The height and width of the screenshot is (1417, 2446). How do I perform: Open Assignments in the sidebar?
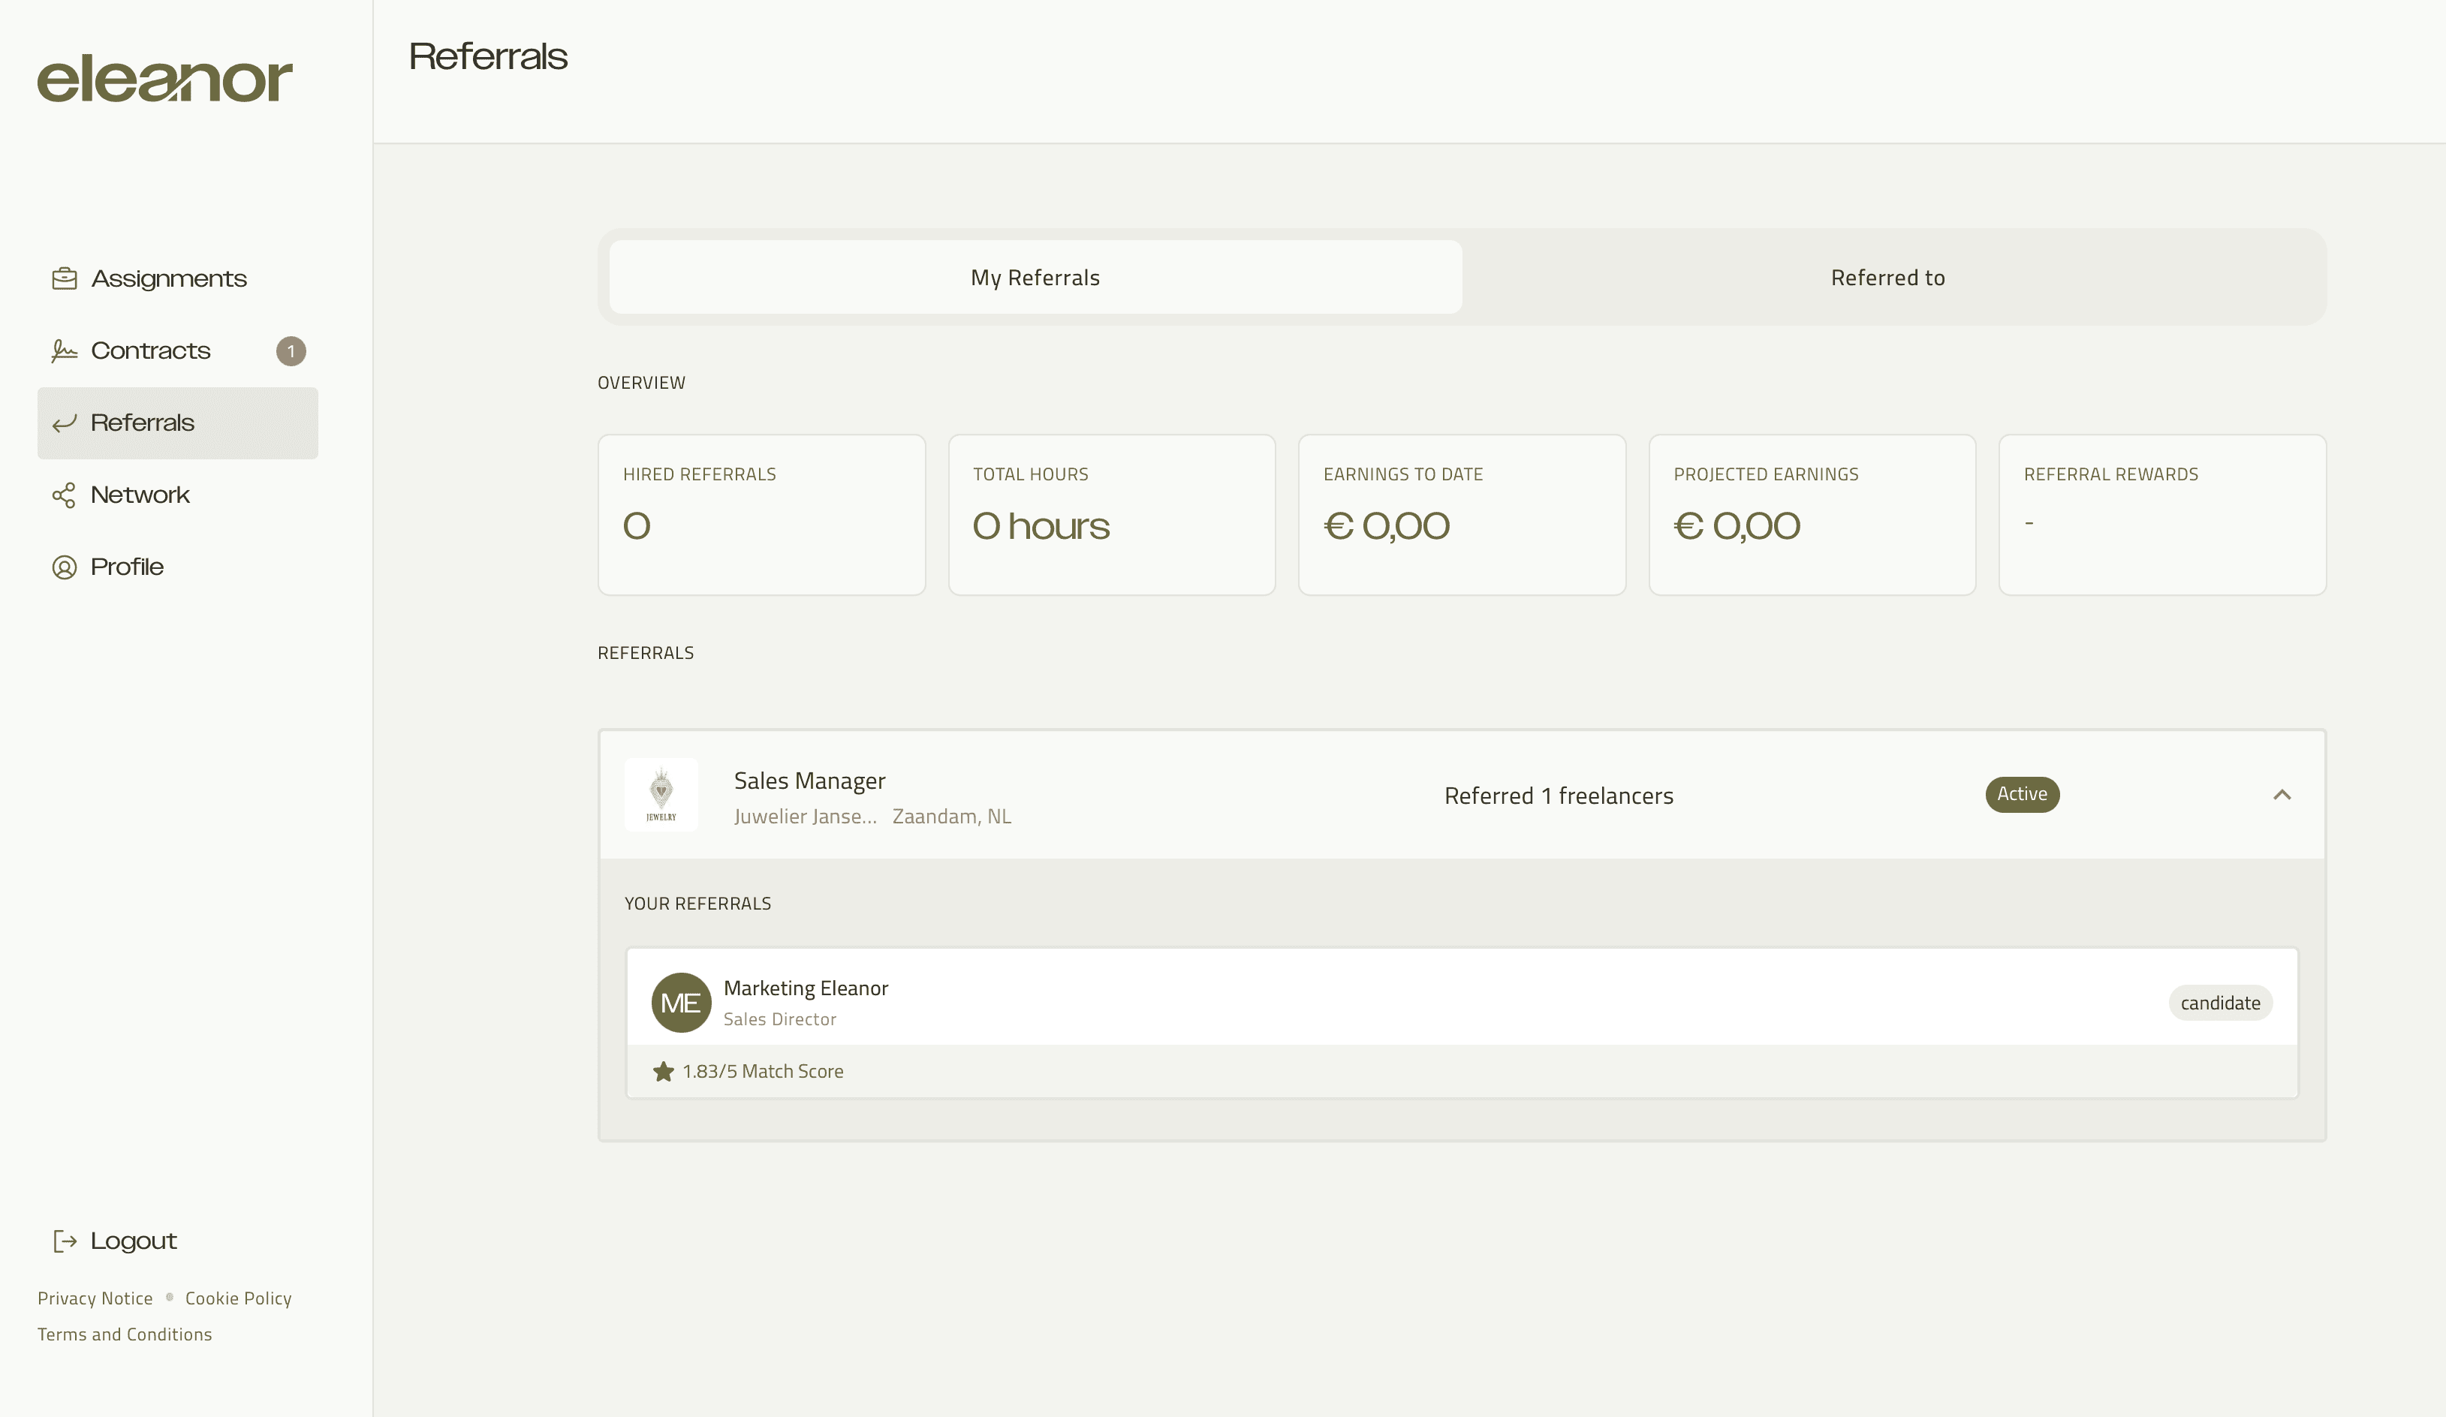178,278
